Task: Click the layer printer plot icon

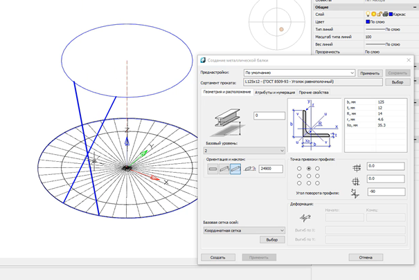Action: (385, 14)
